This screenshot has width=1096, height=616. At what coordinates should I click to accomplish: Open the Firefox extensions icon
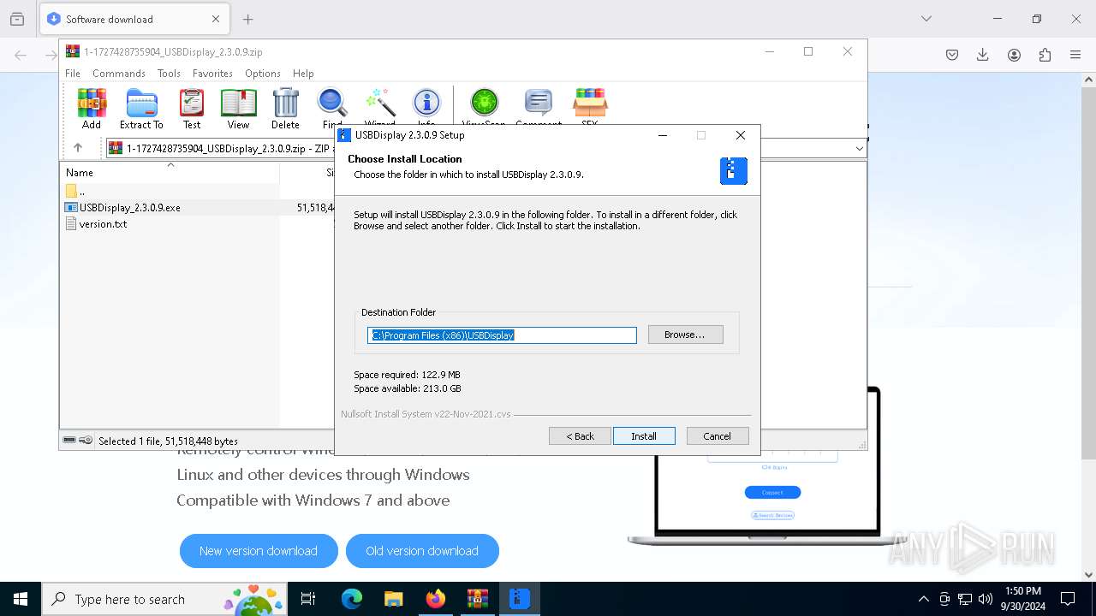click(1045, 55)
